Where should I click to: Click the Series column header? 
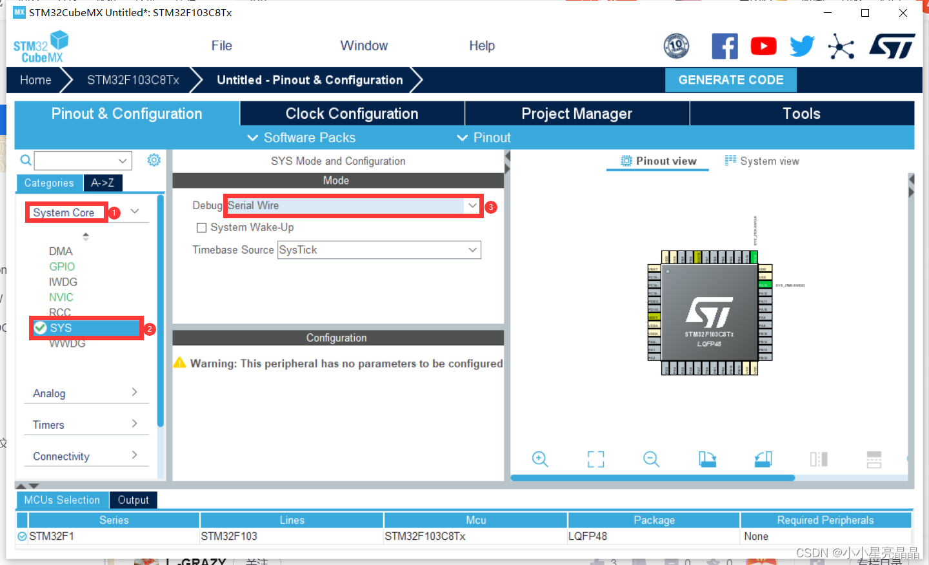tap(114, 520)
